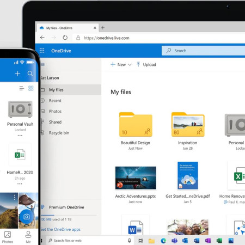Open the Get Started OneDrive.pdf thumbnail
The width and height of the screenshot is (245, 245).
point(188,175)
